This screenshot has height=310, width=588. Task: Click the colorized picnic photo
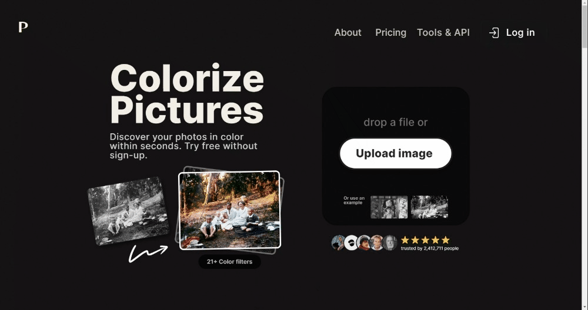tap(229, 210)
